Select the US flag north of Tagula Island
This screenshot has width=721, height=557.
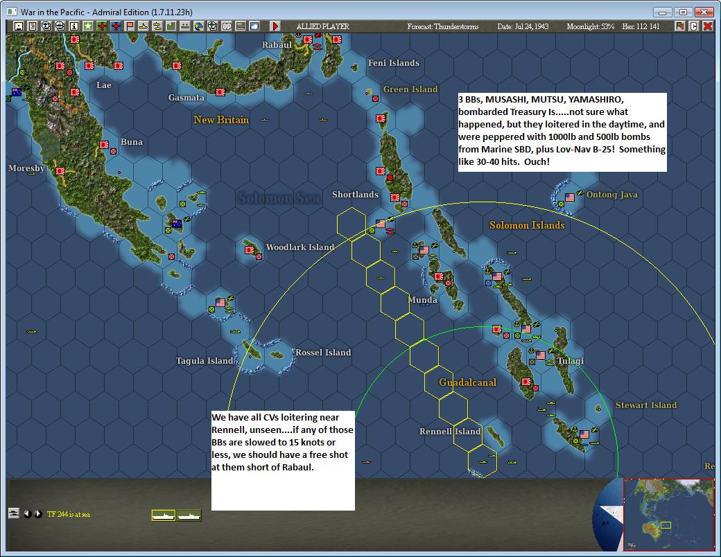coord(220,302)
